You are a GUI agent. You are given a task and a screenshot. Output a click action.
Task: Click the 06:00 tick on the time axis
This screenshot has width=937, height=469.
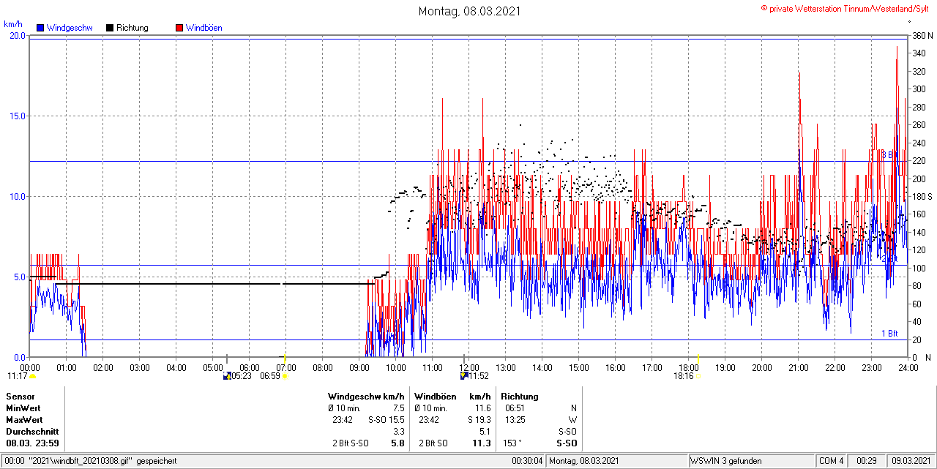250,368
